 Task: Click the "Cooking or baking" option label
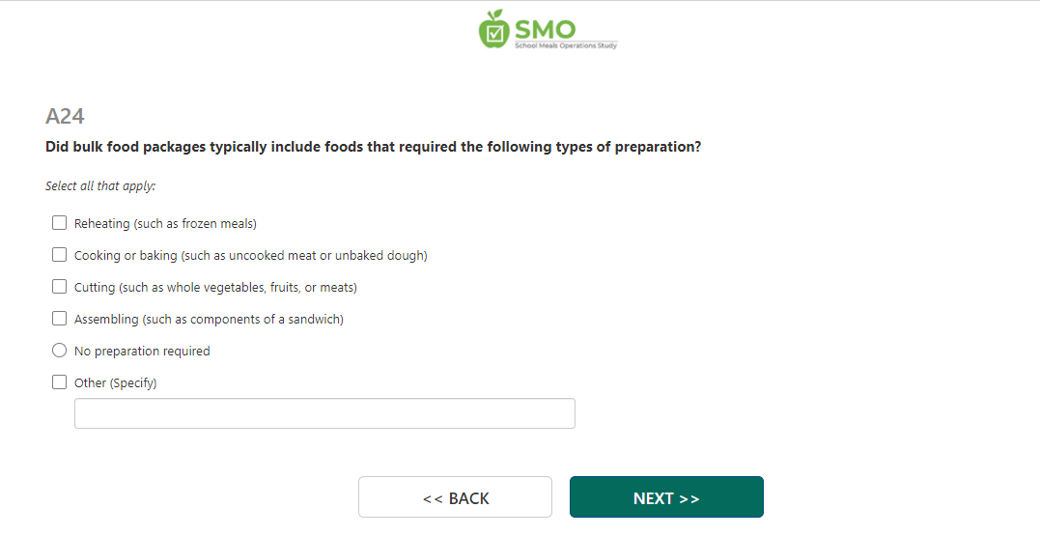pyautogui.click(x=250, y=256)
